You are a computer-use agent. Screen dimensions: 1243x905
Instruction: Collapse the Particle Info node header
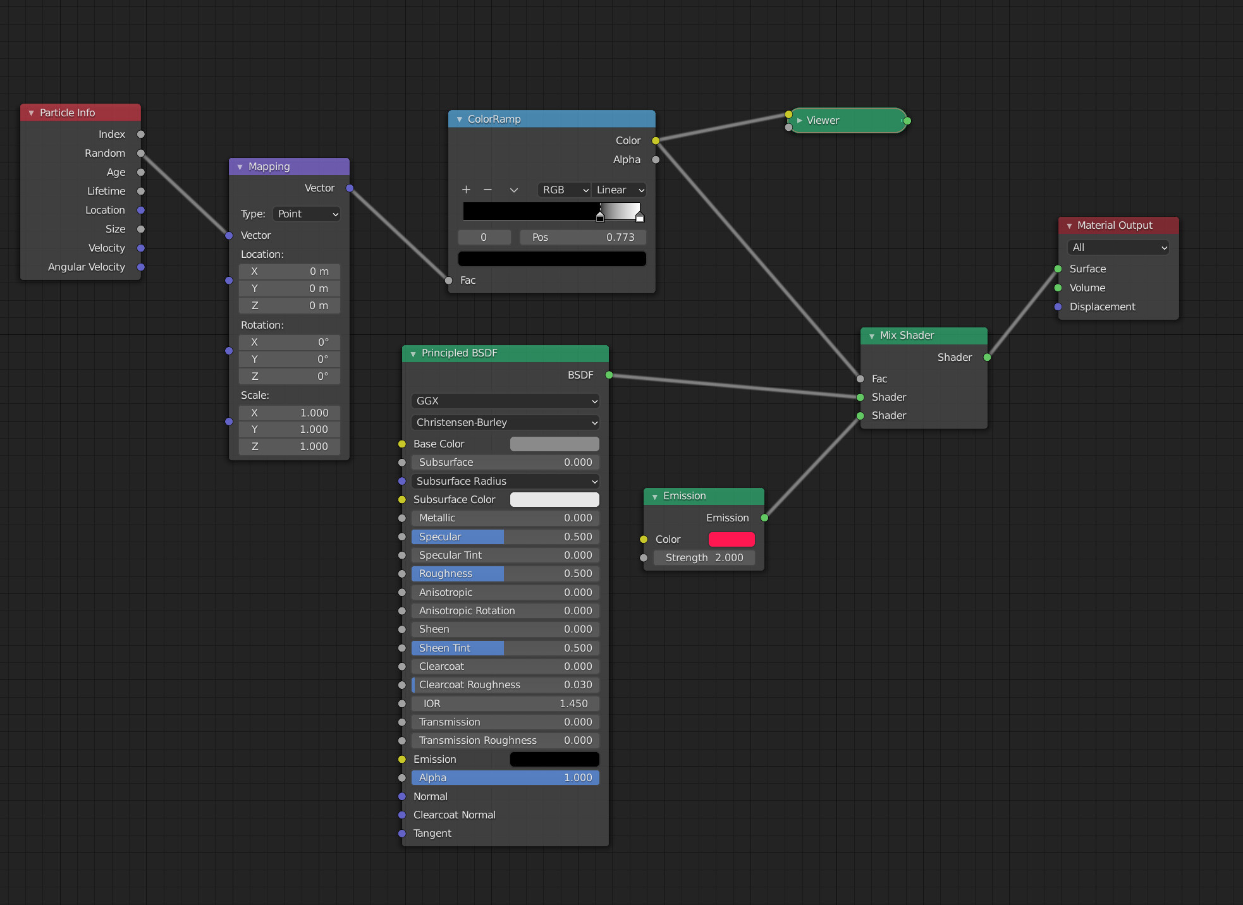pyautogui.click(x=31, y=112)
